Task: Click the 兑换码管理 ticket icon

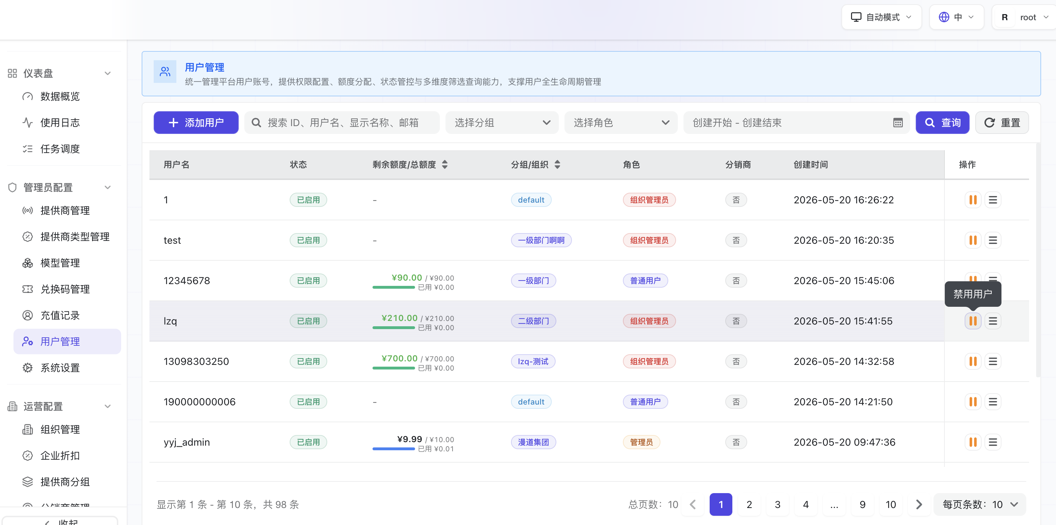Action: pos(28,289)
